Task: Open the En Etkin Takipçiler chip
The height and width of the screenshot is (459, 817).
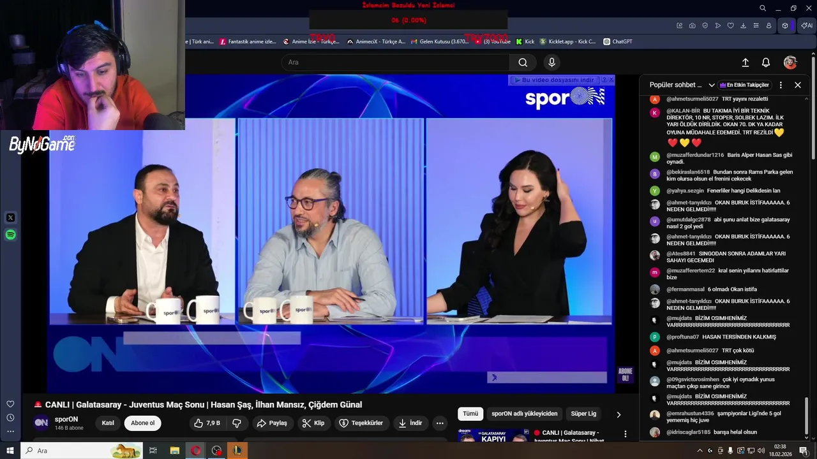Action: pyautogui.click(x=744, y=85)
